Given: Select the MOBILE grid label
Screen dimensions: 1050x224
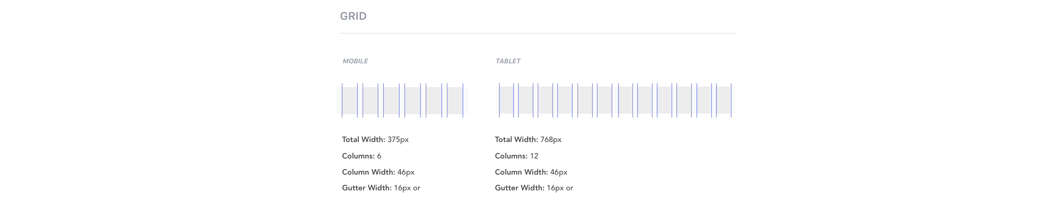Looking at the screenshot, I should [355, 61].
